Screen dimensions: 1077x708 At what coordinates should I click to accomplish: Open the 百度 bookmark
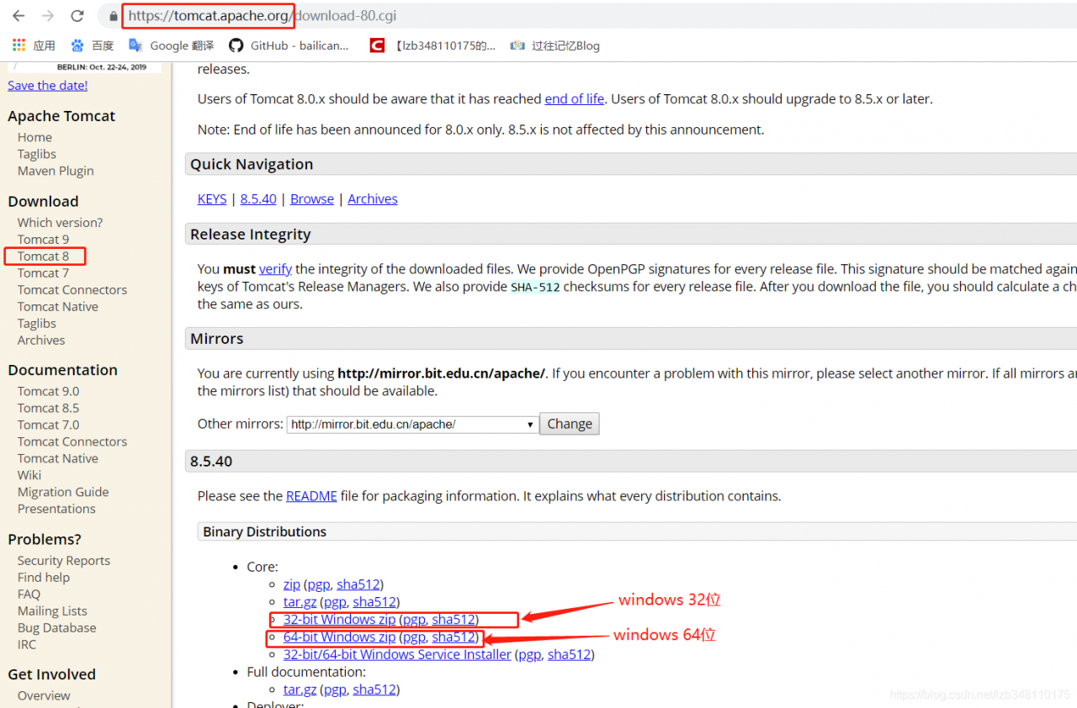coord(93,45)
